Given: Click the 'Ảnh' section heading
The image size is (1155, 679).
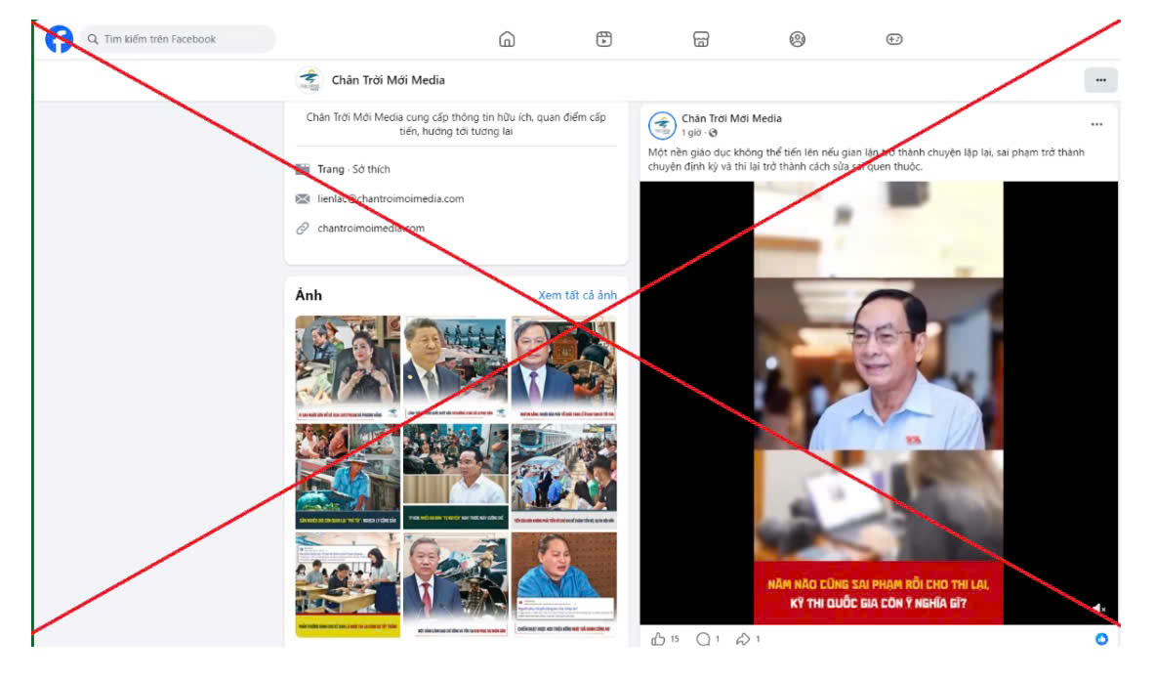Looking at the screenshot, I should click(x=309, y=296).
